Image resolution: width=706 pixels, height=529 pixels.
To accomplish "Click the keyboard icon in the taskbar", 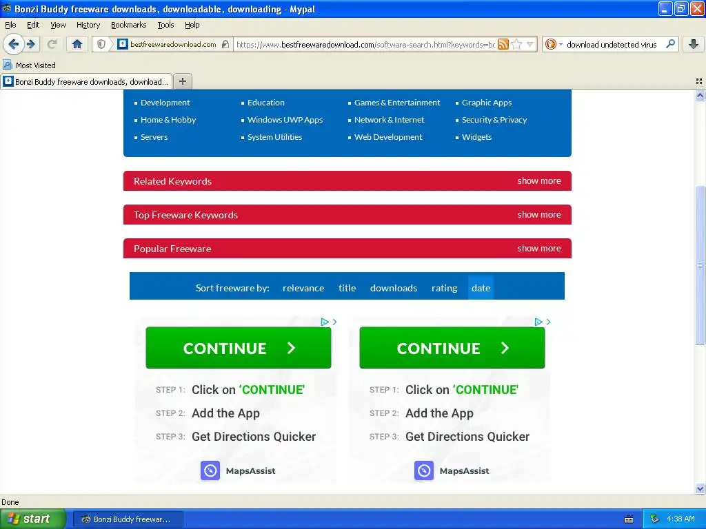I will click(x=629, y=519).
